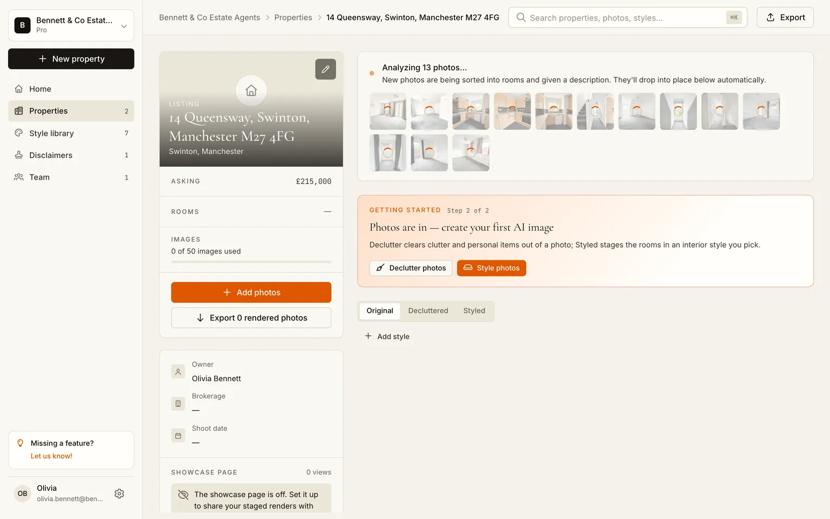
Task: Open Disclaimers in sidebar
Action: pos(71,155)
